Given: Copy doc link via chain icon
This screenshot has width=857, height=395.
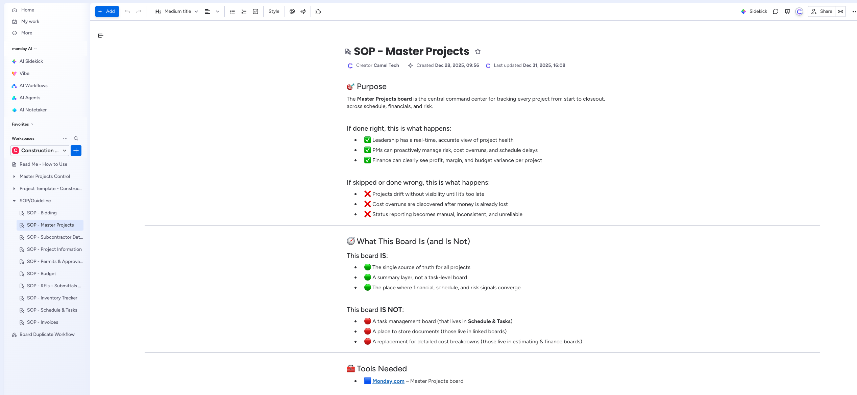Looking at the screenshot, I should pos(840,11).
